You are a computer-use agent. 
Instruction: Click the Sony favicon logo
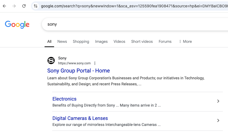tap(51, 61)
